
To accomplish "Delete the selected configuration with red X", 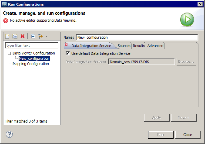I will pyautogui.click(x=22, y=36).
